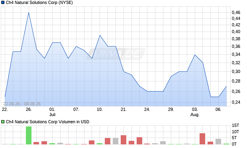Image resolution: width=247 pixels, height=148 pixels.
Task: Click the tall green volume bar on the 26th
Action: [x=29, y=135]
